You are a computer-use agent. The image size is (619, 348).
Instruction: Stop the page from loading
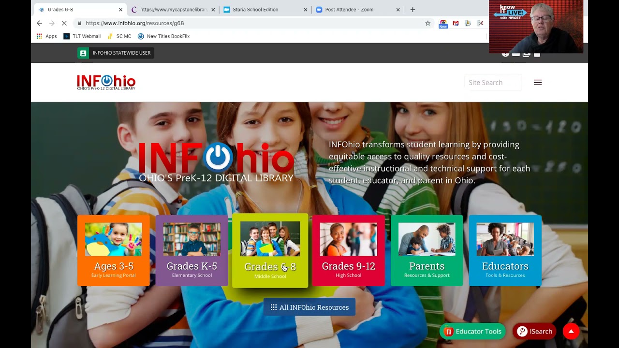(64, 23)
